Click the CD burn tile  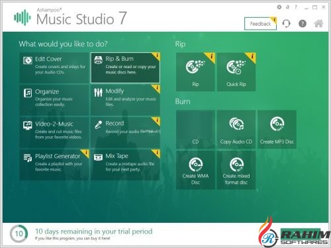click(x=195, y=130)
